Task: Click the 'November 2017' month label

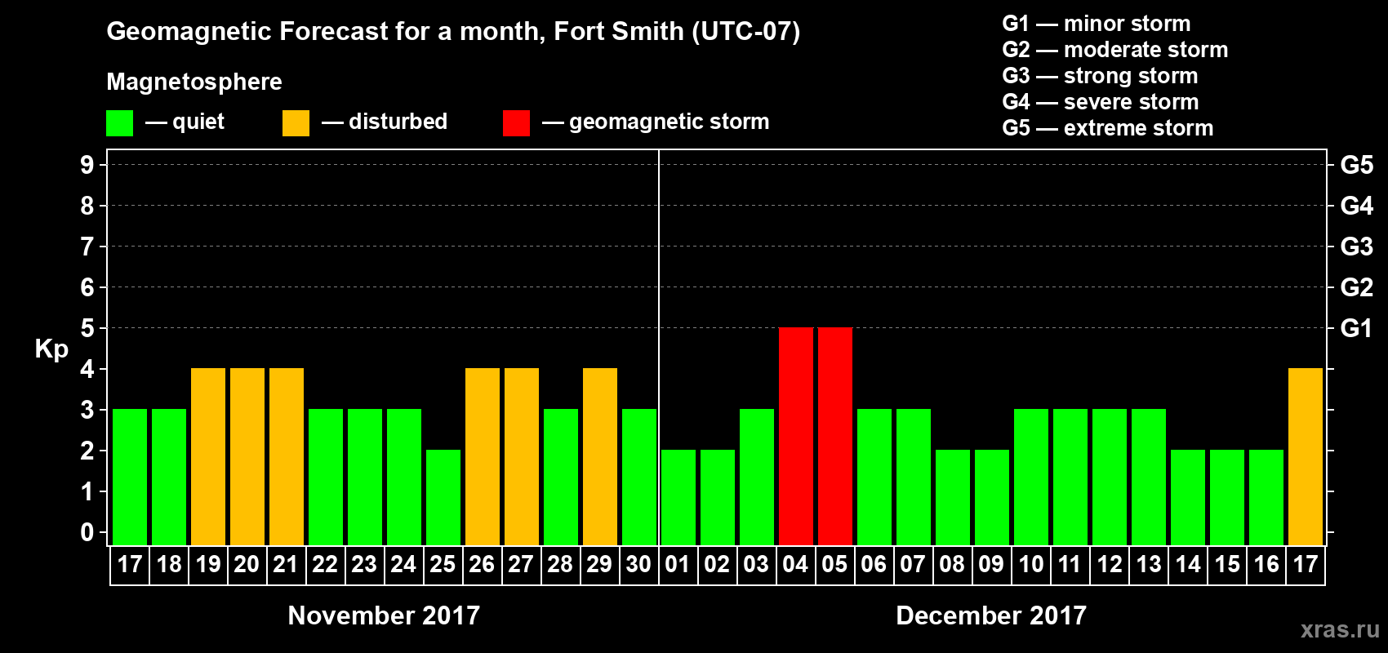Action: coord(385,615)
